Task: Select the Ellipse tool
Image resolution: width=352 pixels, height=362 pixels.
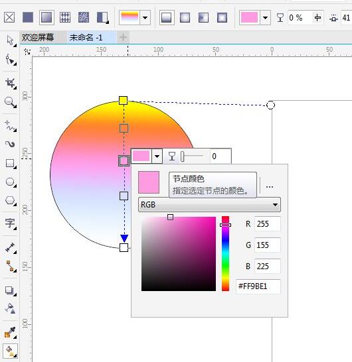Action: click(10, 182)
